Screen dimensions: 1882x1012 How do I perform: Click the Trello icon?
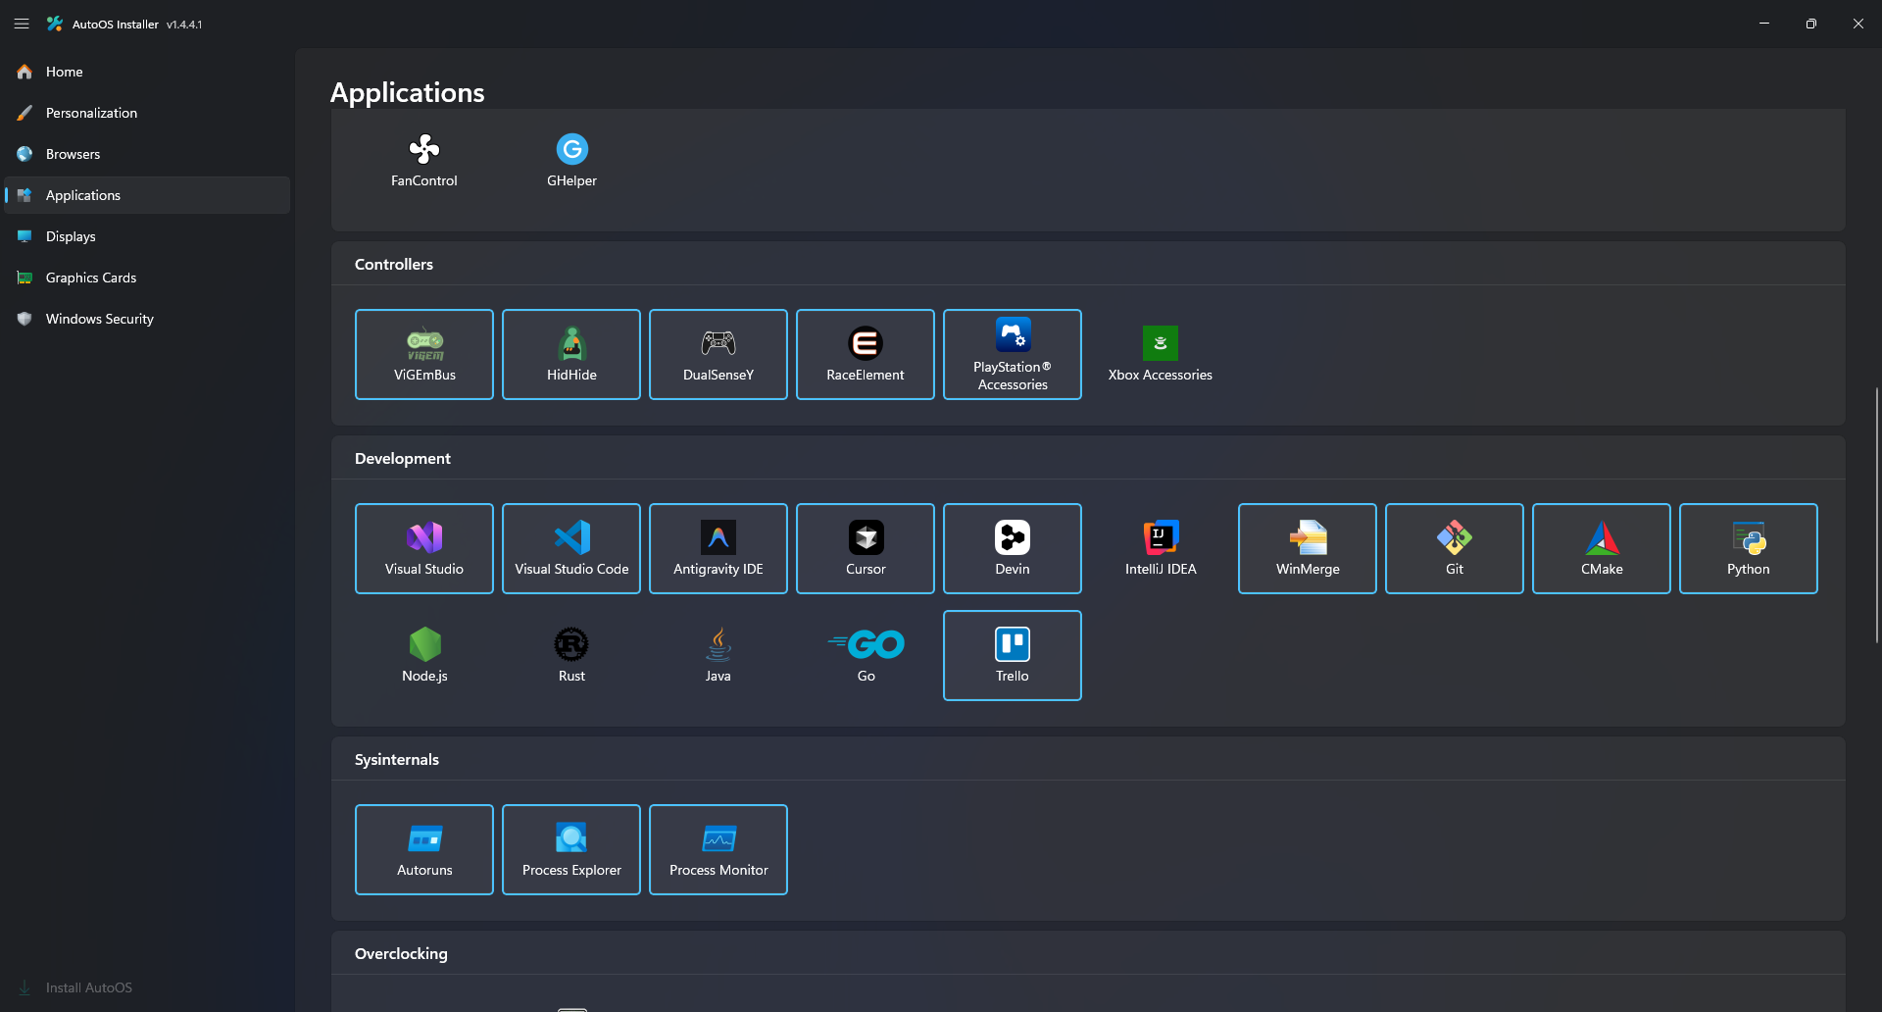[x=1013, y=644]
